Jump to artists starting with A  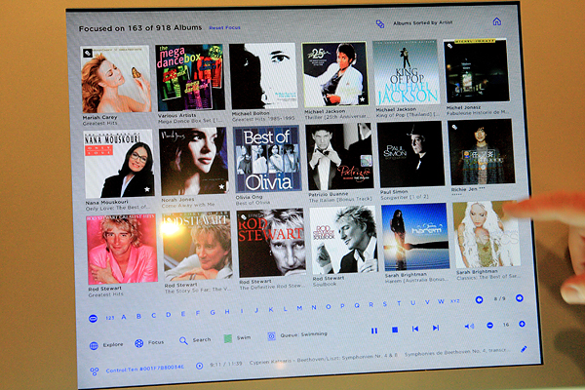point(124,317)
